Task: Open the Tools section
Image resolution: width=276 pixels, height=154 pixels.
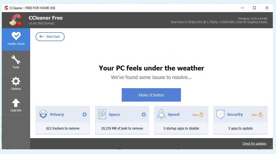Action: point(16,62)
